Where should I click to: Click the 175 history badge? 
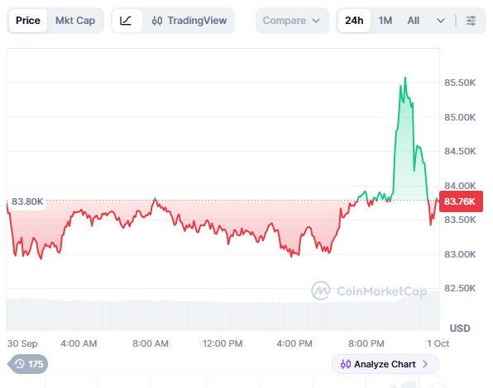click(29, 364)
